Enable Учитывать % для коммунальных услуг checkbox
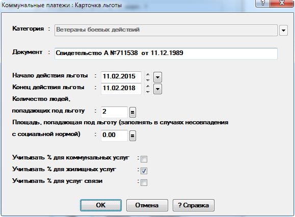 click(x=144, y=159)
